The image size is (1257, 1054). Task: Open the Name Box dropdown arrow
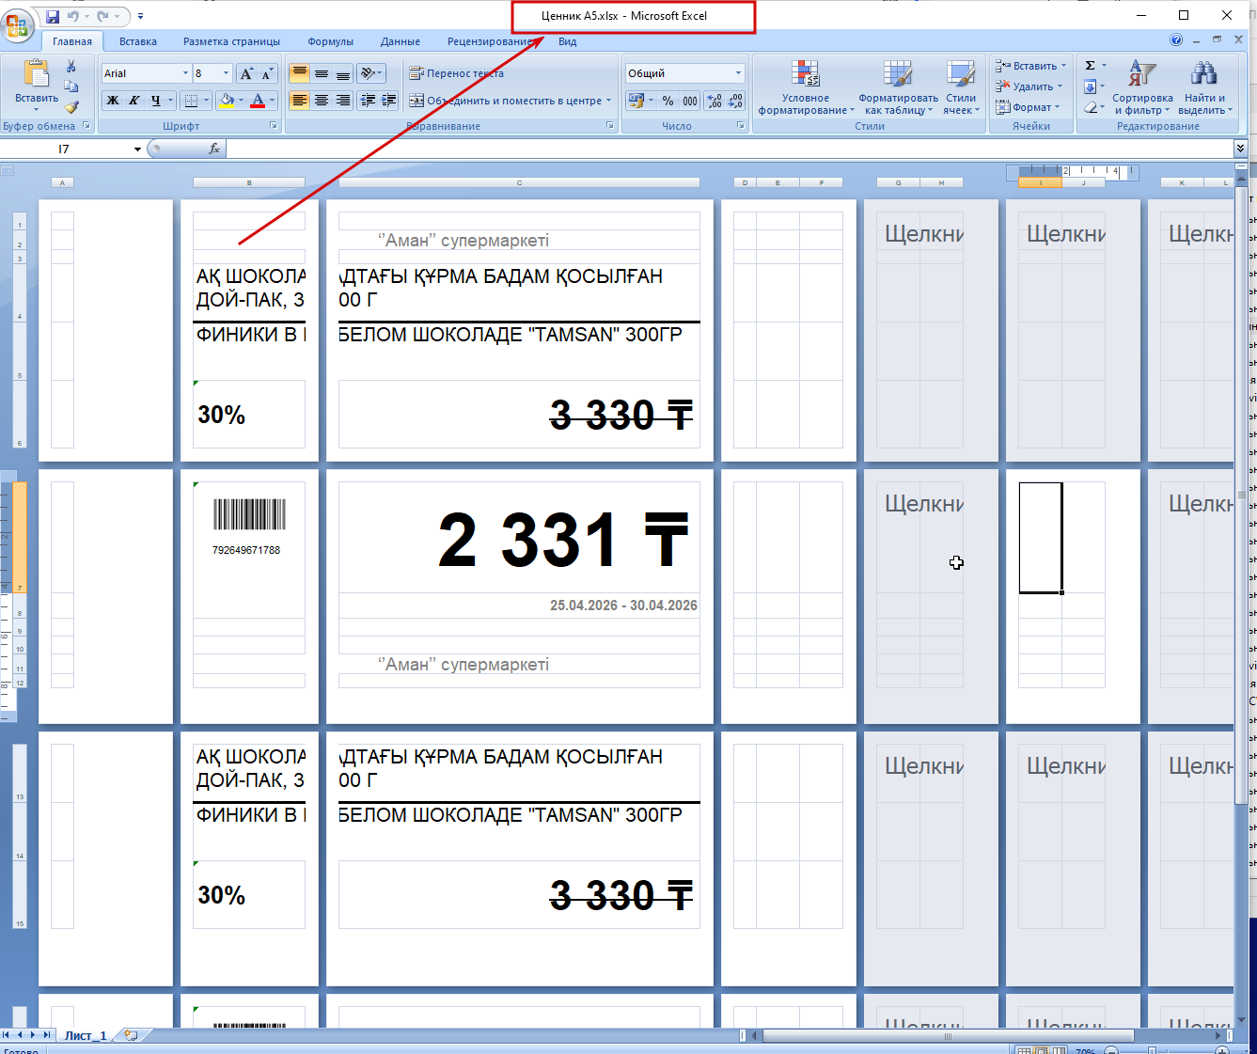[x=137, y=149]
